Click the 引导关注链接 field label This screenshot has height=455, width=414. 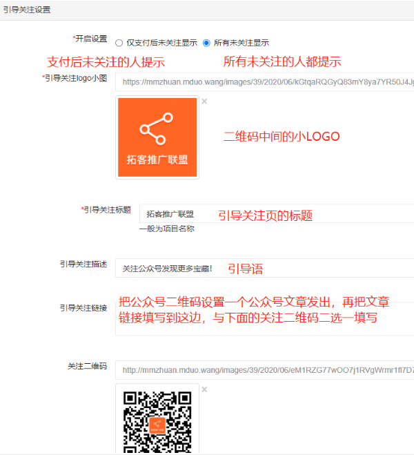83,308
